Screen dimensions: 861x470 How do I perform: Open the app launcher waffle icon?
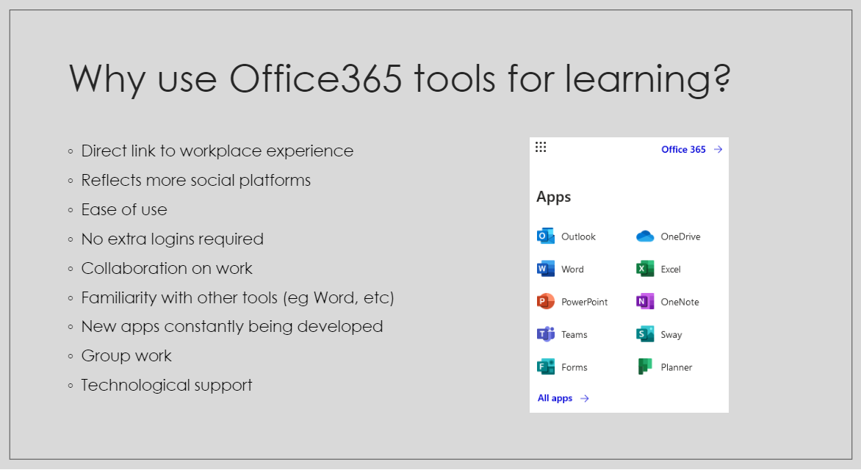point(541,147)
